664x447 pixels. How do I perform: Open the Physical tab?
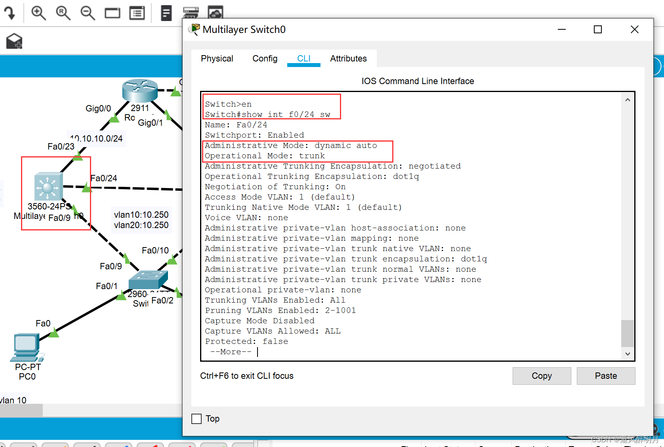(x=217, y=59)
